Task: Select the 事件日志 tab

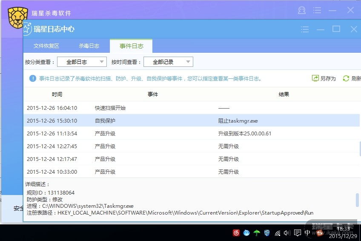Action: [x=131, y=46]
